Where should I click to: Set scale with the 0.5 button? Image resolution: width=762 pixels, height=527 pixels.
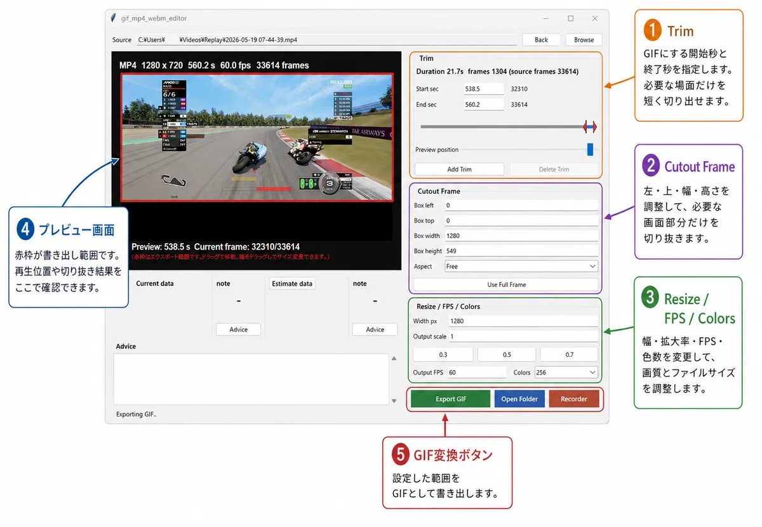(507, 354)
